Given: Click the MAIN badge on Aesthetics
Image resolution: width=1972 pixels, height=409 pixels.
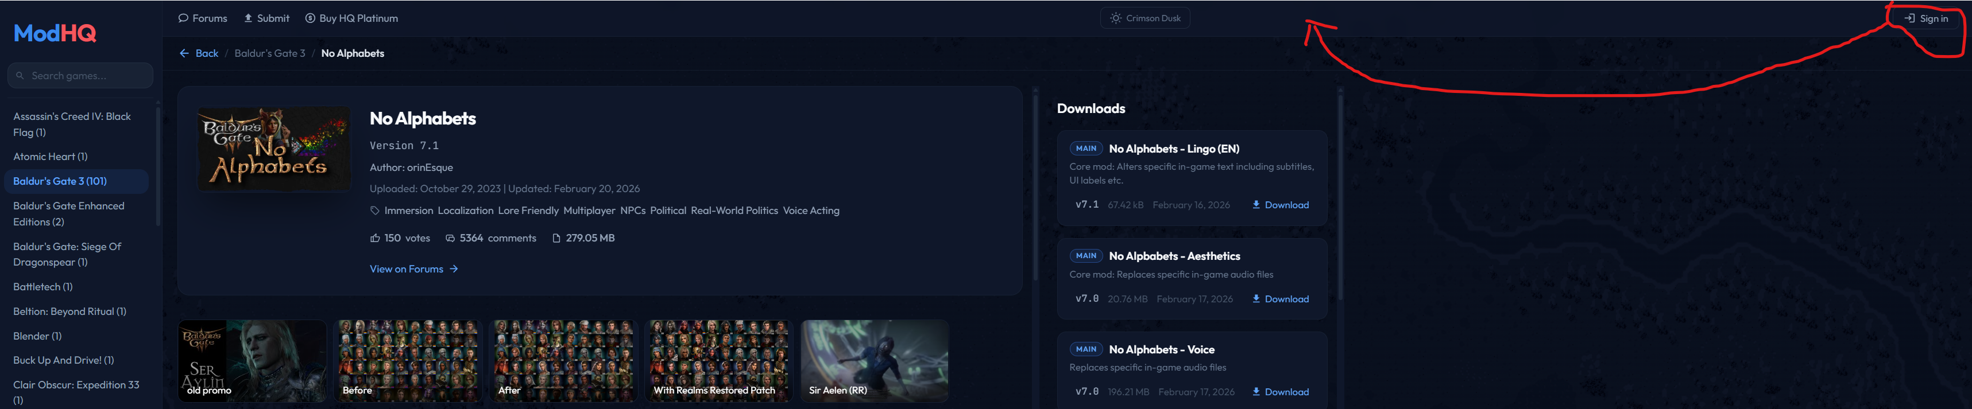Looking at the screenshot, I should (1085, 256).
